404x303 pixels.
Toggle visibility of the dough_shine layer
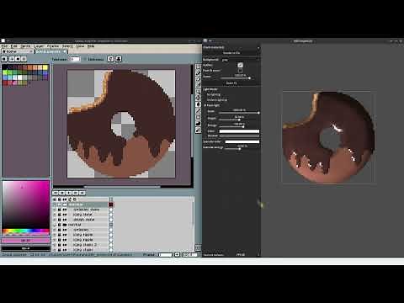pos(55,220)
